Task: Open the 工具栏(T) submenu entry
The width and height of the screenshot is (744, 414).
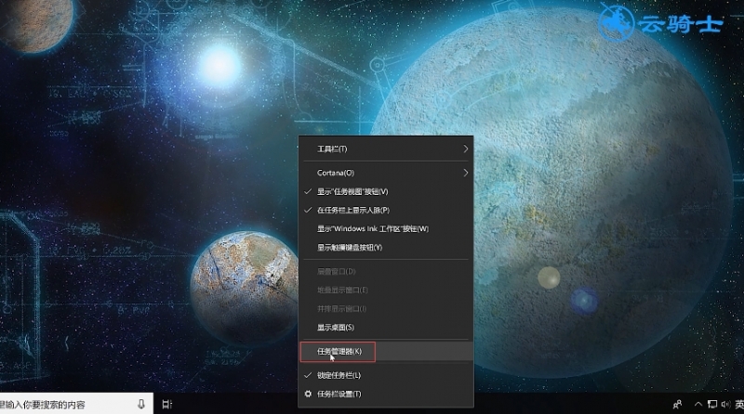Action: 386,149
